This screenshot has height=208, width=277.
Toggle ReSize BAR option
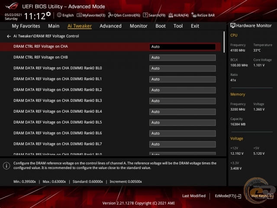[x=203, y=15]
